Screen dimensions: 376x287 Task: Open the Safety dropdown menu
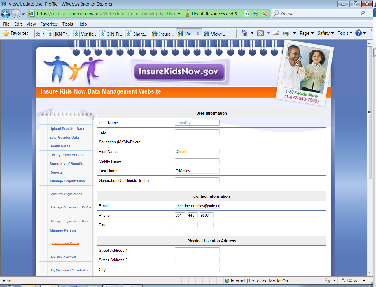325,33
